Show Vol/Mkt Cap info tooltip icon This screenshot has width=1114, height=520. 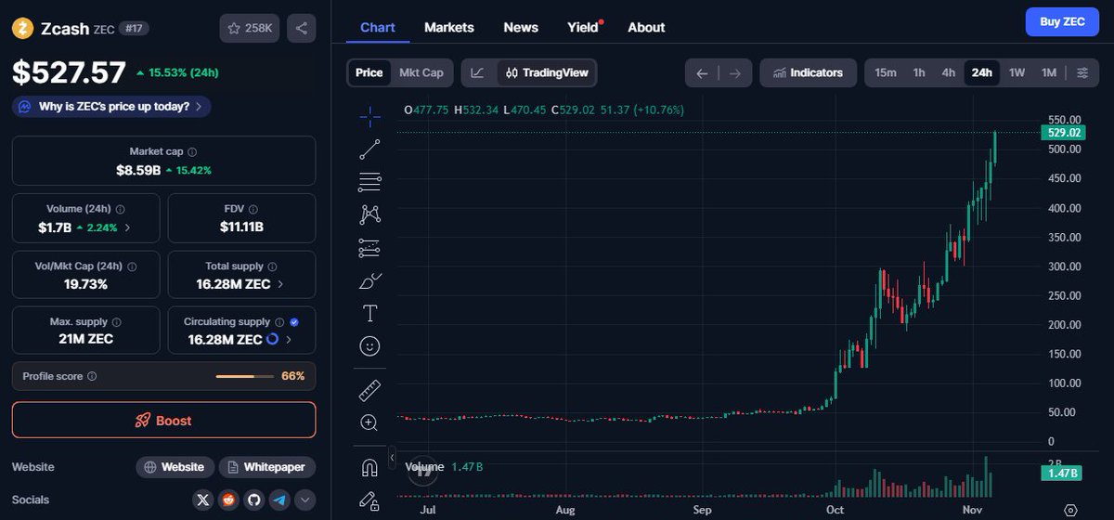click(x=132, y=266)
